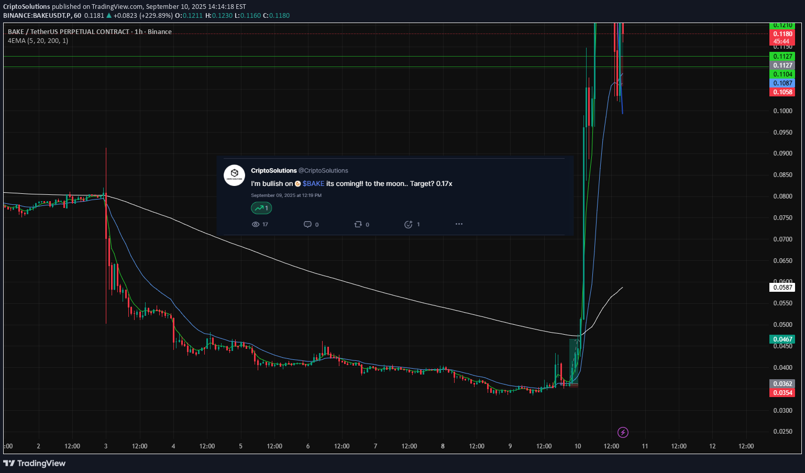Add a reaction with the smiley icon

pos(409,224)
